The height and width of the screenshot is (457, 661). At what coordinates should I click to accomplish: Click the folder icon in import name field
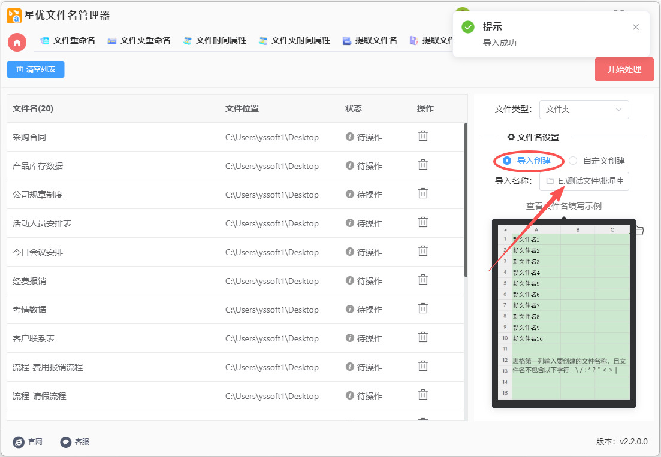click(550, 181)
